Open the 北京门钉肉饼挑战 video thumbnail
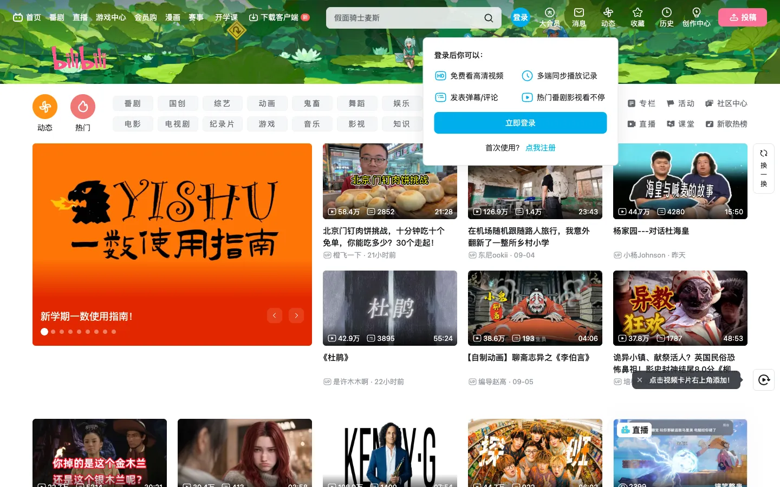 point(390,181)
